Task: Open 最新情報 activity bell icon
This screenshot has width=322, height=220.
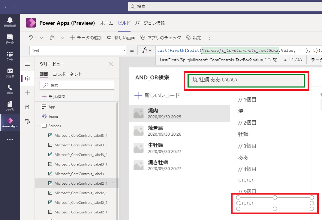Action: [10, 21]
